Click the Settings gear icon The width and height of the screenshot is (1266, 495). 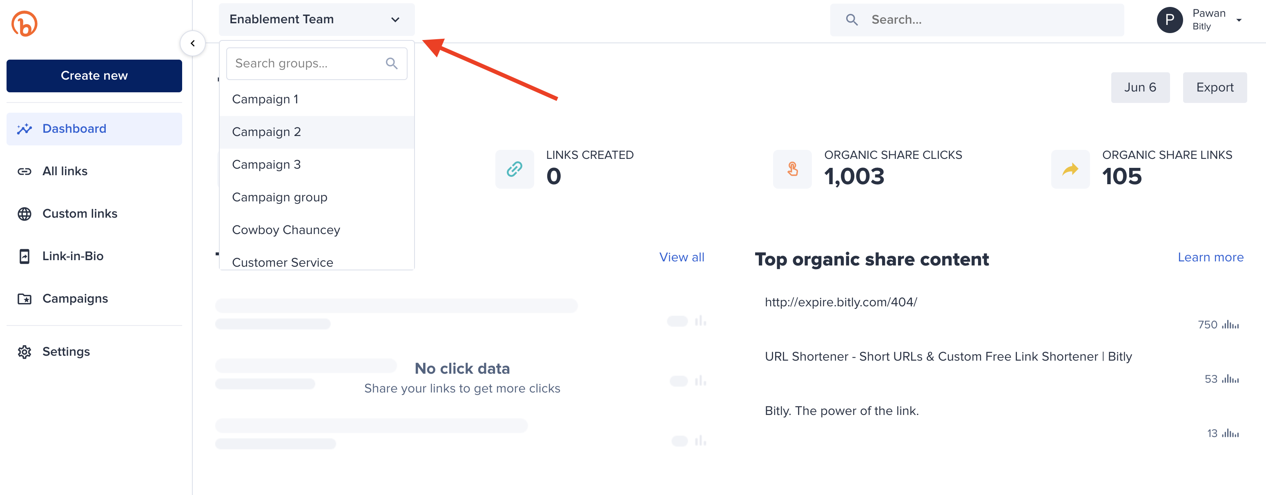click(24, 352)
